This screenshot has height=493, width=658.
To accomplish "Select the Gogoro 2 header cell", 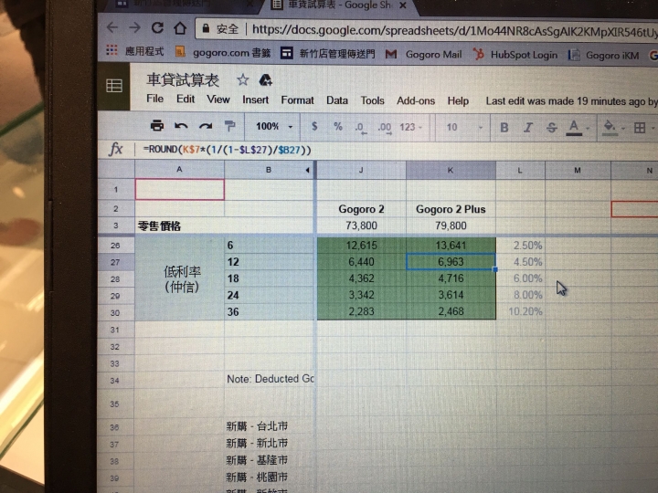I will 361,209.
